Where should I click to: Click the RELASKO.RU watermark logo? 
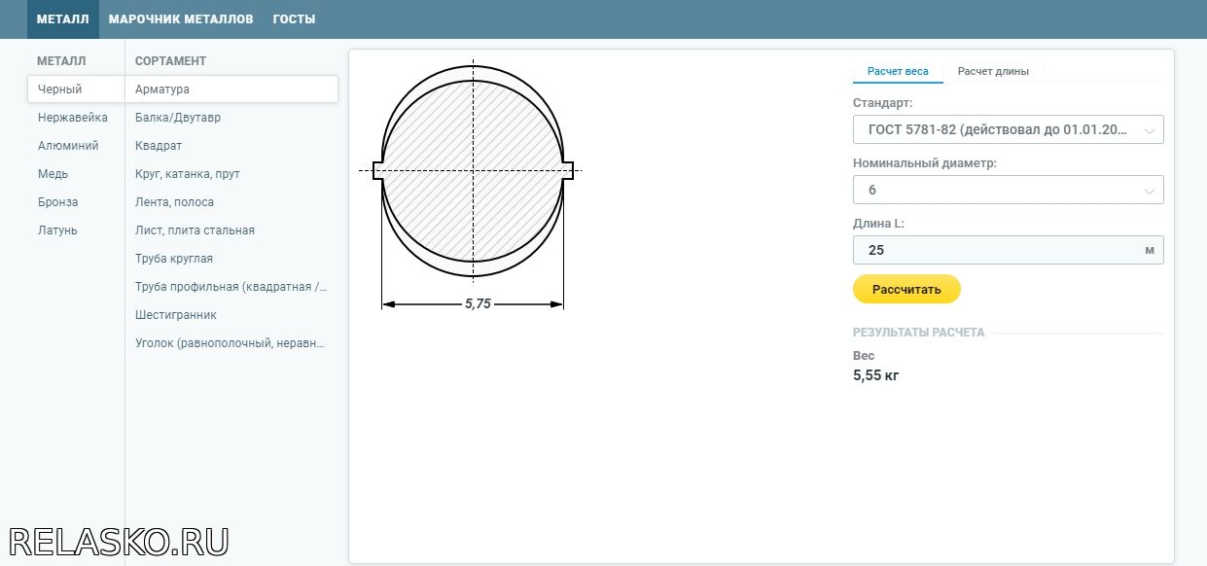click(118, 541)
